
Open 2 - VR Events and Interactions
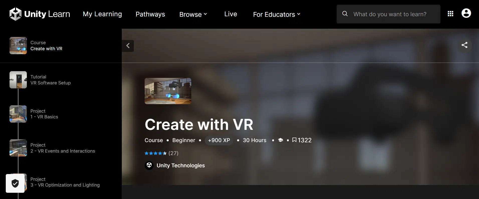[x=63, y=151]
